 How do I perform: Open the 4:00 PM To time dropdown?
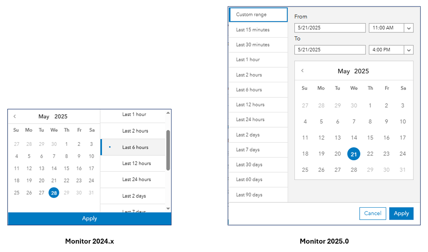pos(409,50)
